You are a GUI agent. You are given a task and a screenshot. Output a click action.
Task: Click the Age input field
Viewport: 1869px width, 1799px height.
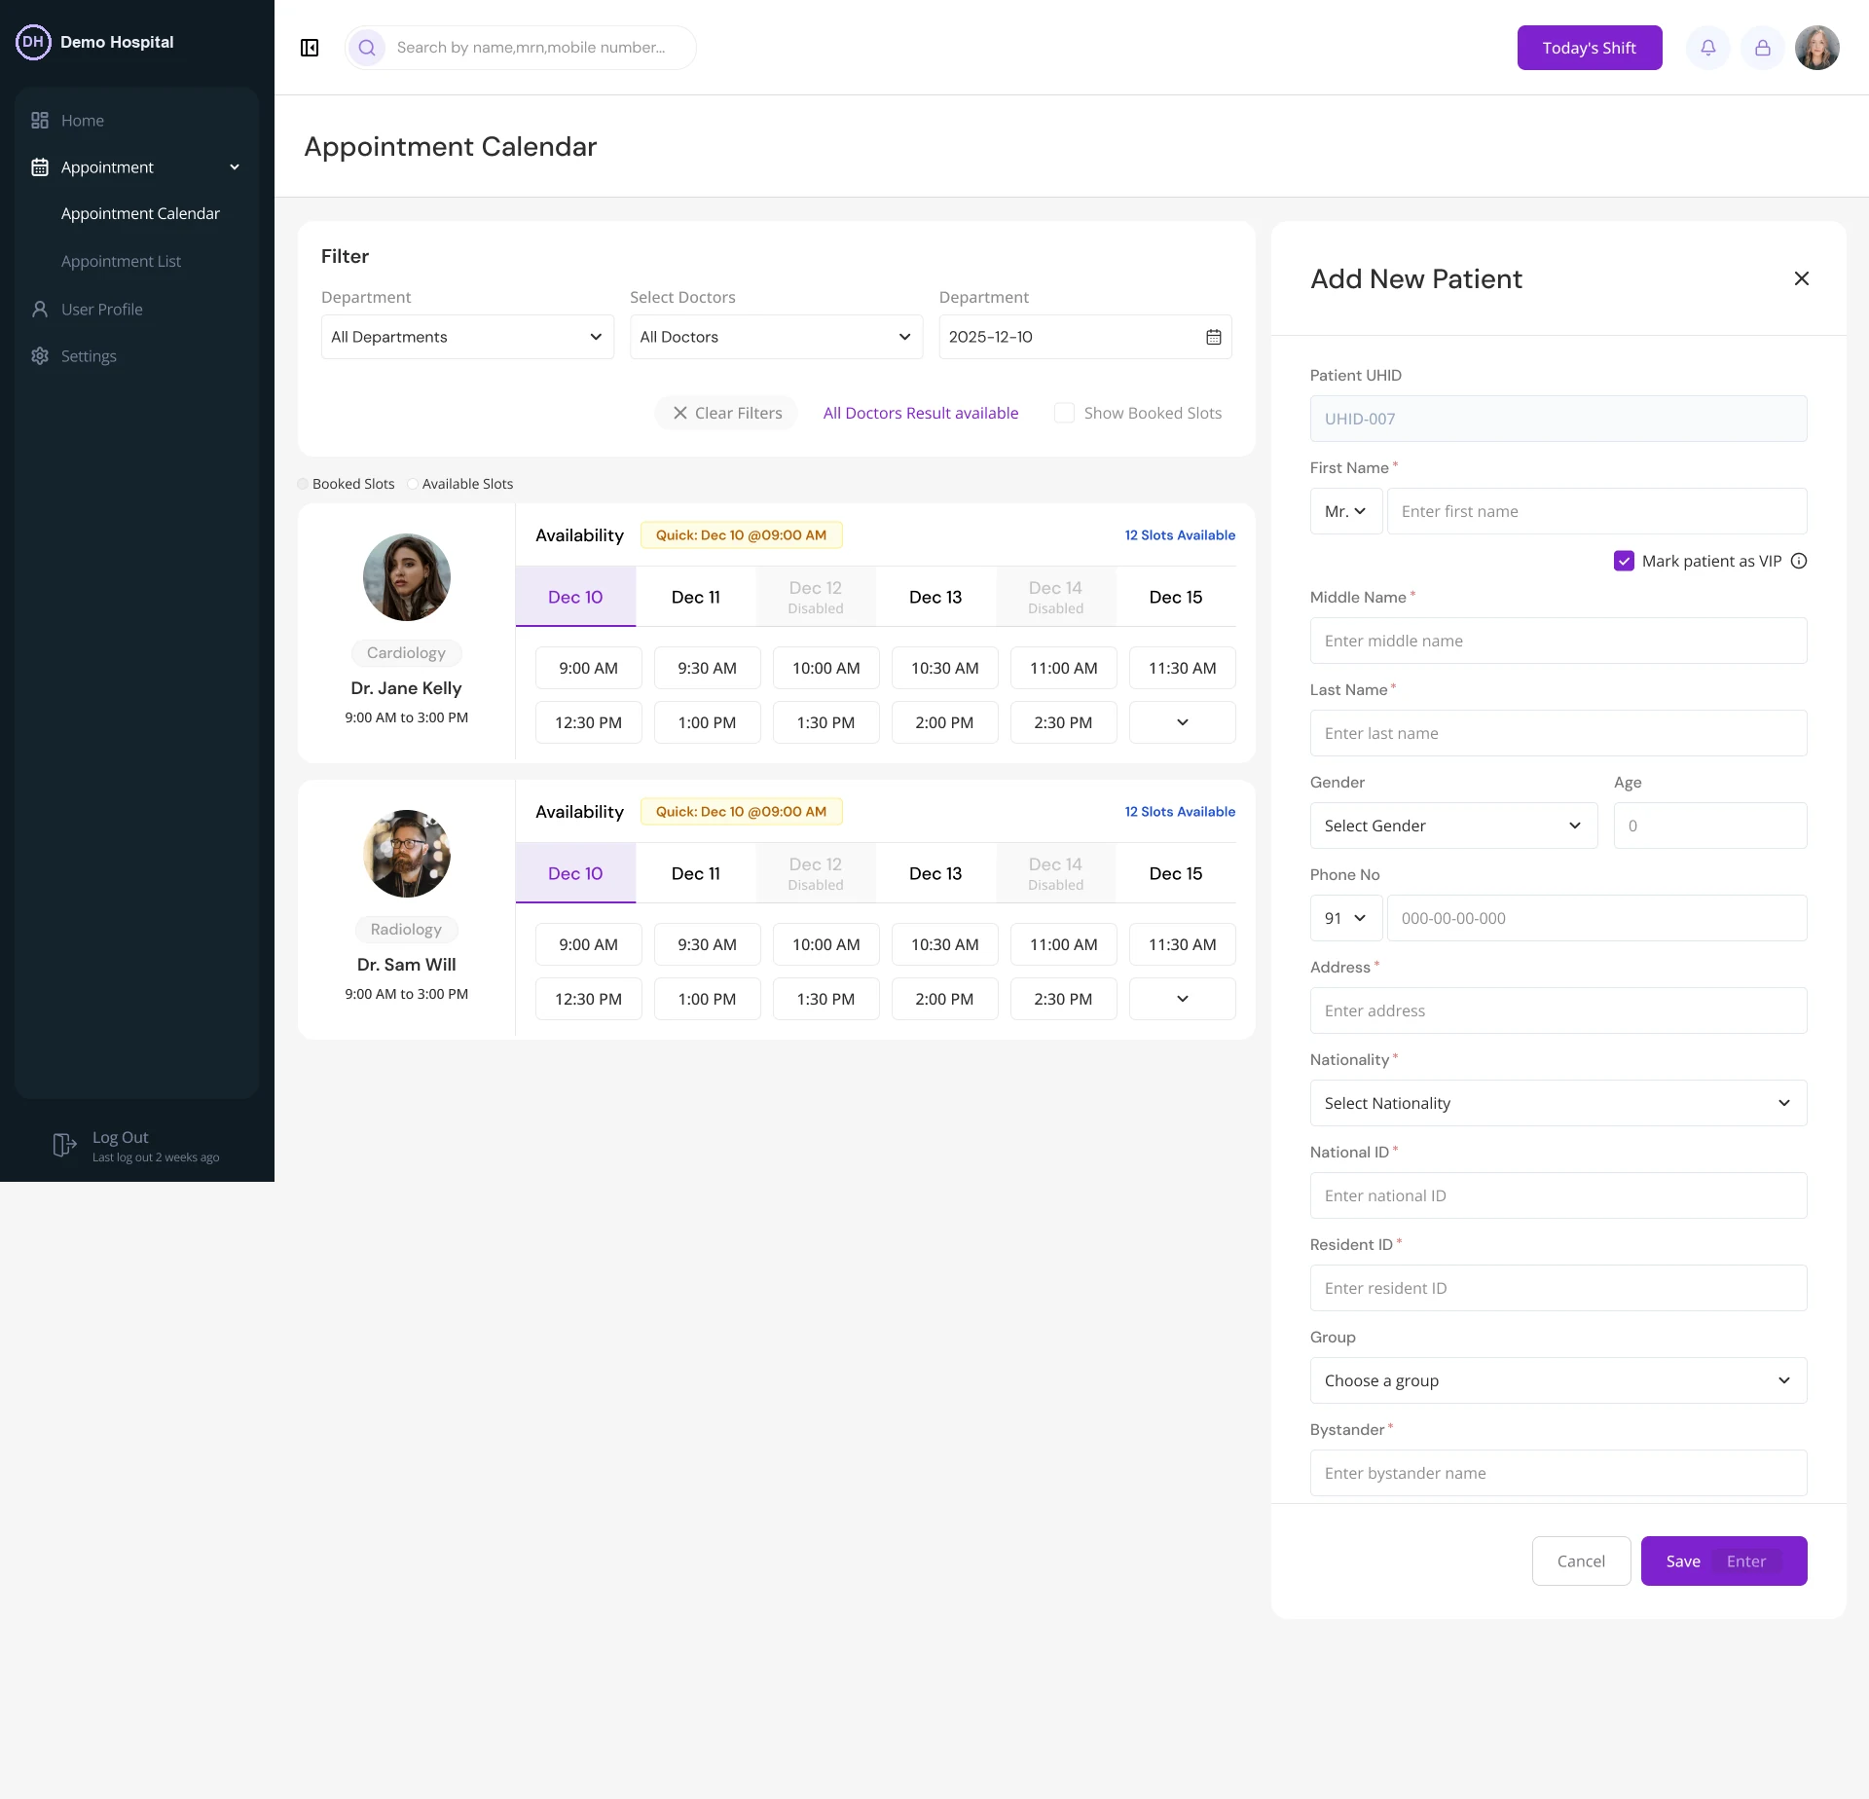pos(1710,826)
